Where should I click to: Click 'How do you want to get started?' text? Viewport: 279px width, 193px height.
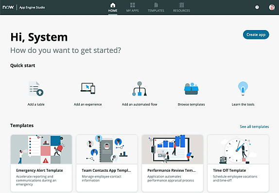coord(66,50)
